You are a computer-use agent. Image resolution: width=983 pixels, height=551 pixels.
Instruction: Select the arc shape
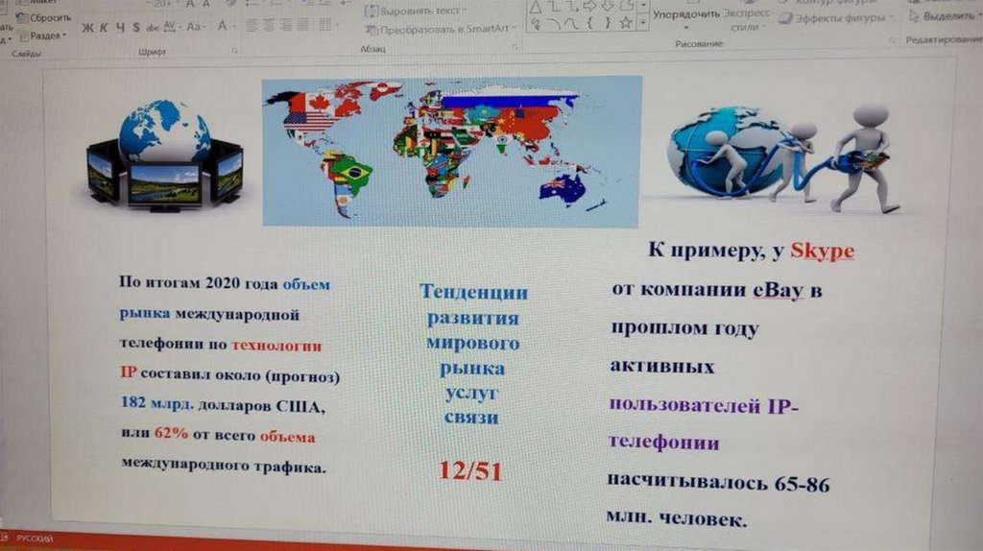click(x=554, y=24)
